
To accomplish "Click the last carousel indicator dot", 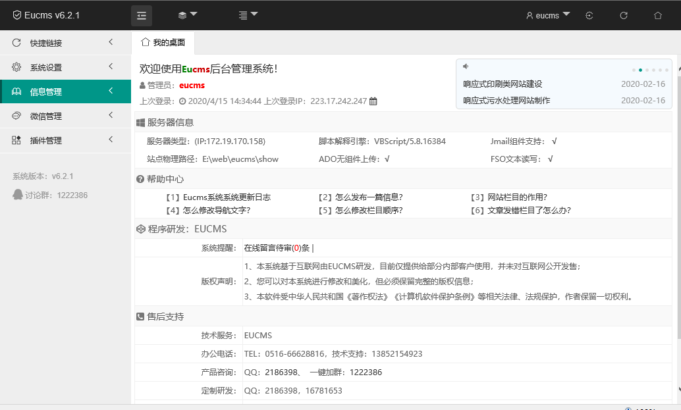I will (x=667, y=70).
